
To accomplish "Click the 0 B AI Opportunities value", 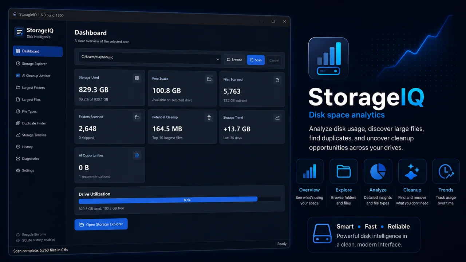I will pyautogui.click(x=84, y=167).
